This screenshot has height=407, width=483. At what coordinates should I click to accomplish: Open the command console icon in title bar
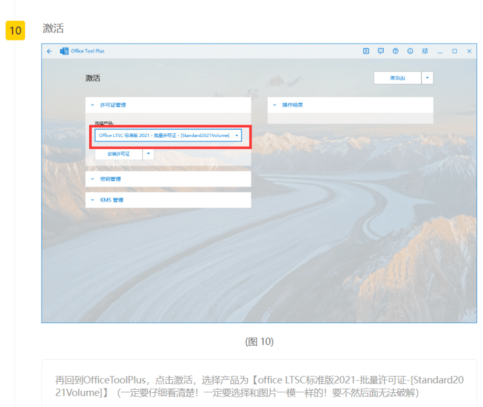(x=366, y=51)
